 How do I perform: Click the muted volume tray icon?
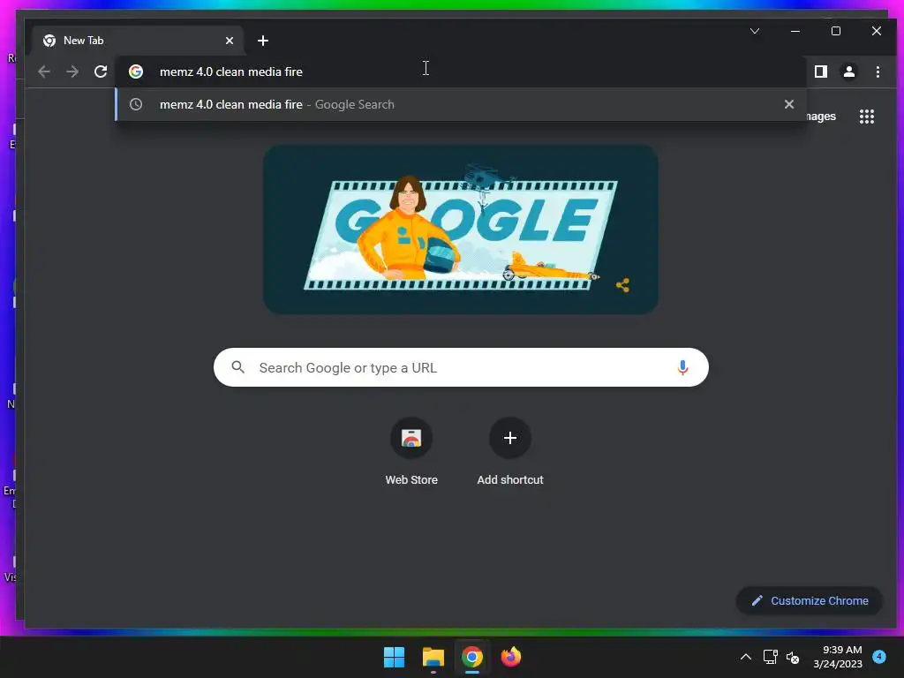793,657
